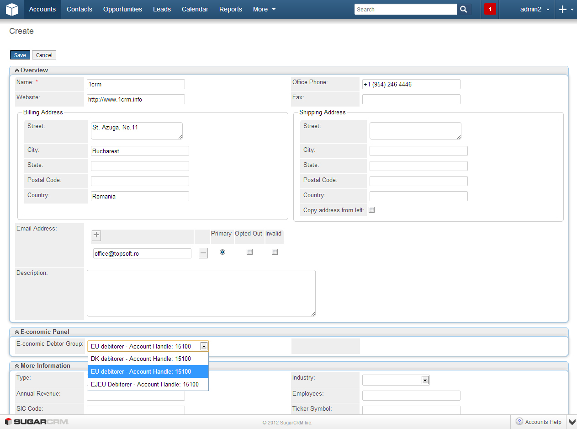The height and width of the screenshot is (429, 577).
Task: Click the top Search box
Action: pyautogui.click(x=406, y=9)
